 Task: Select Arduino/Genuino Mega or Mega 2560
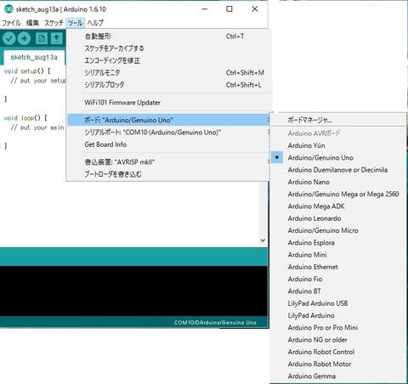click(x=338, y=195)
